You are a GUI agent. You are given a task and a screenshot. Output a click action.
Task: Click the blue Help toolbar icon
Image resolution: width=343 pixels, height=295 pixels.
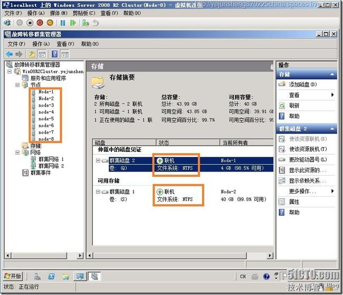tap(55, 54)
